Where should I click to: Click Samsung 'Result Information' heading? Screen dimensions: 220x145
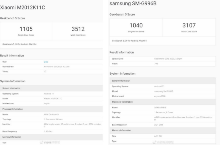[x=121, y=52]
